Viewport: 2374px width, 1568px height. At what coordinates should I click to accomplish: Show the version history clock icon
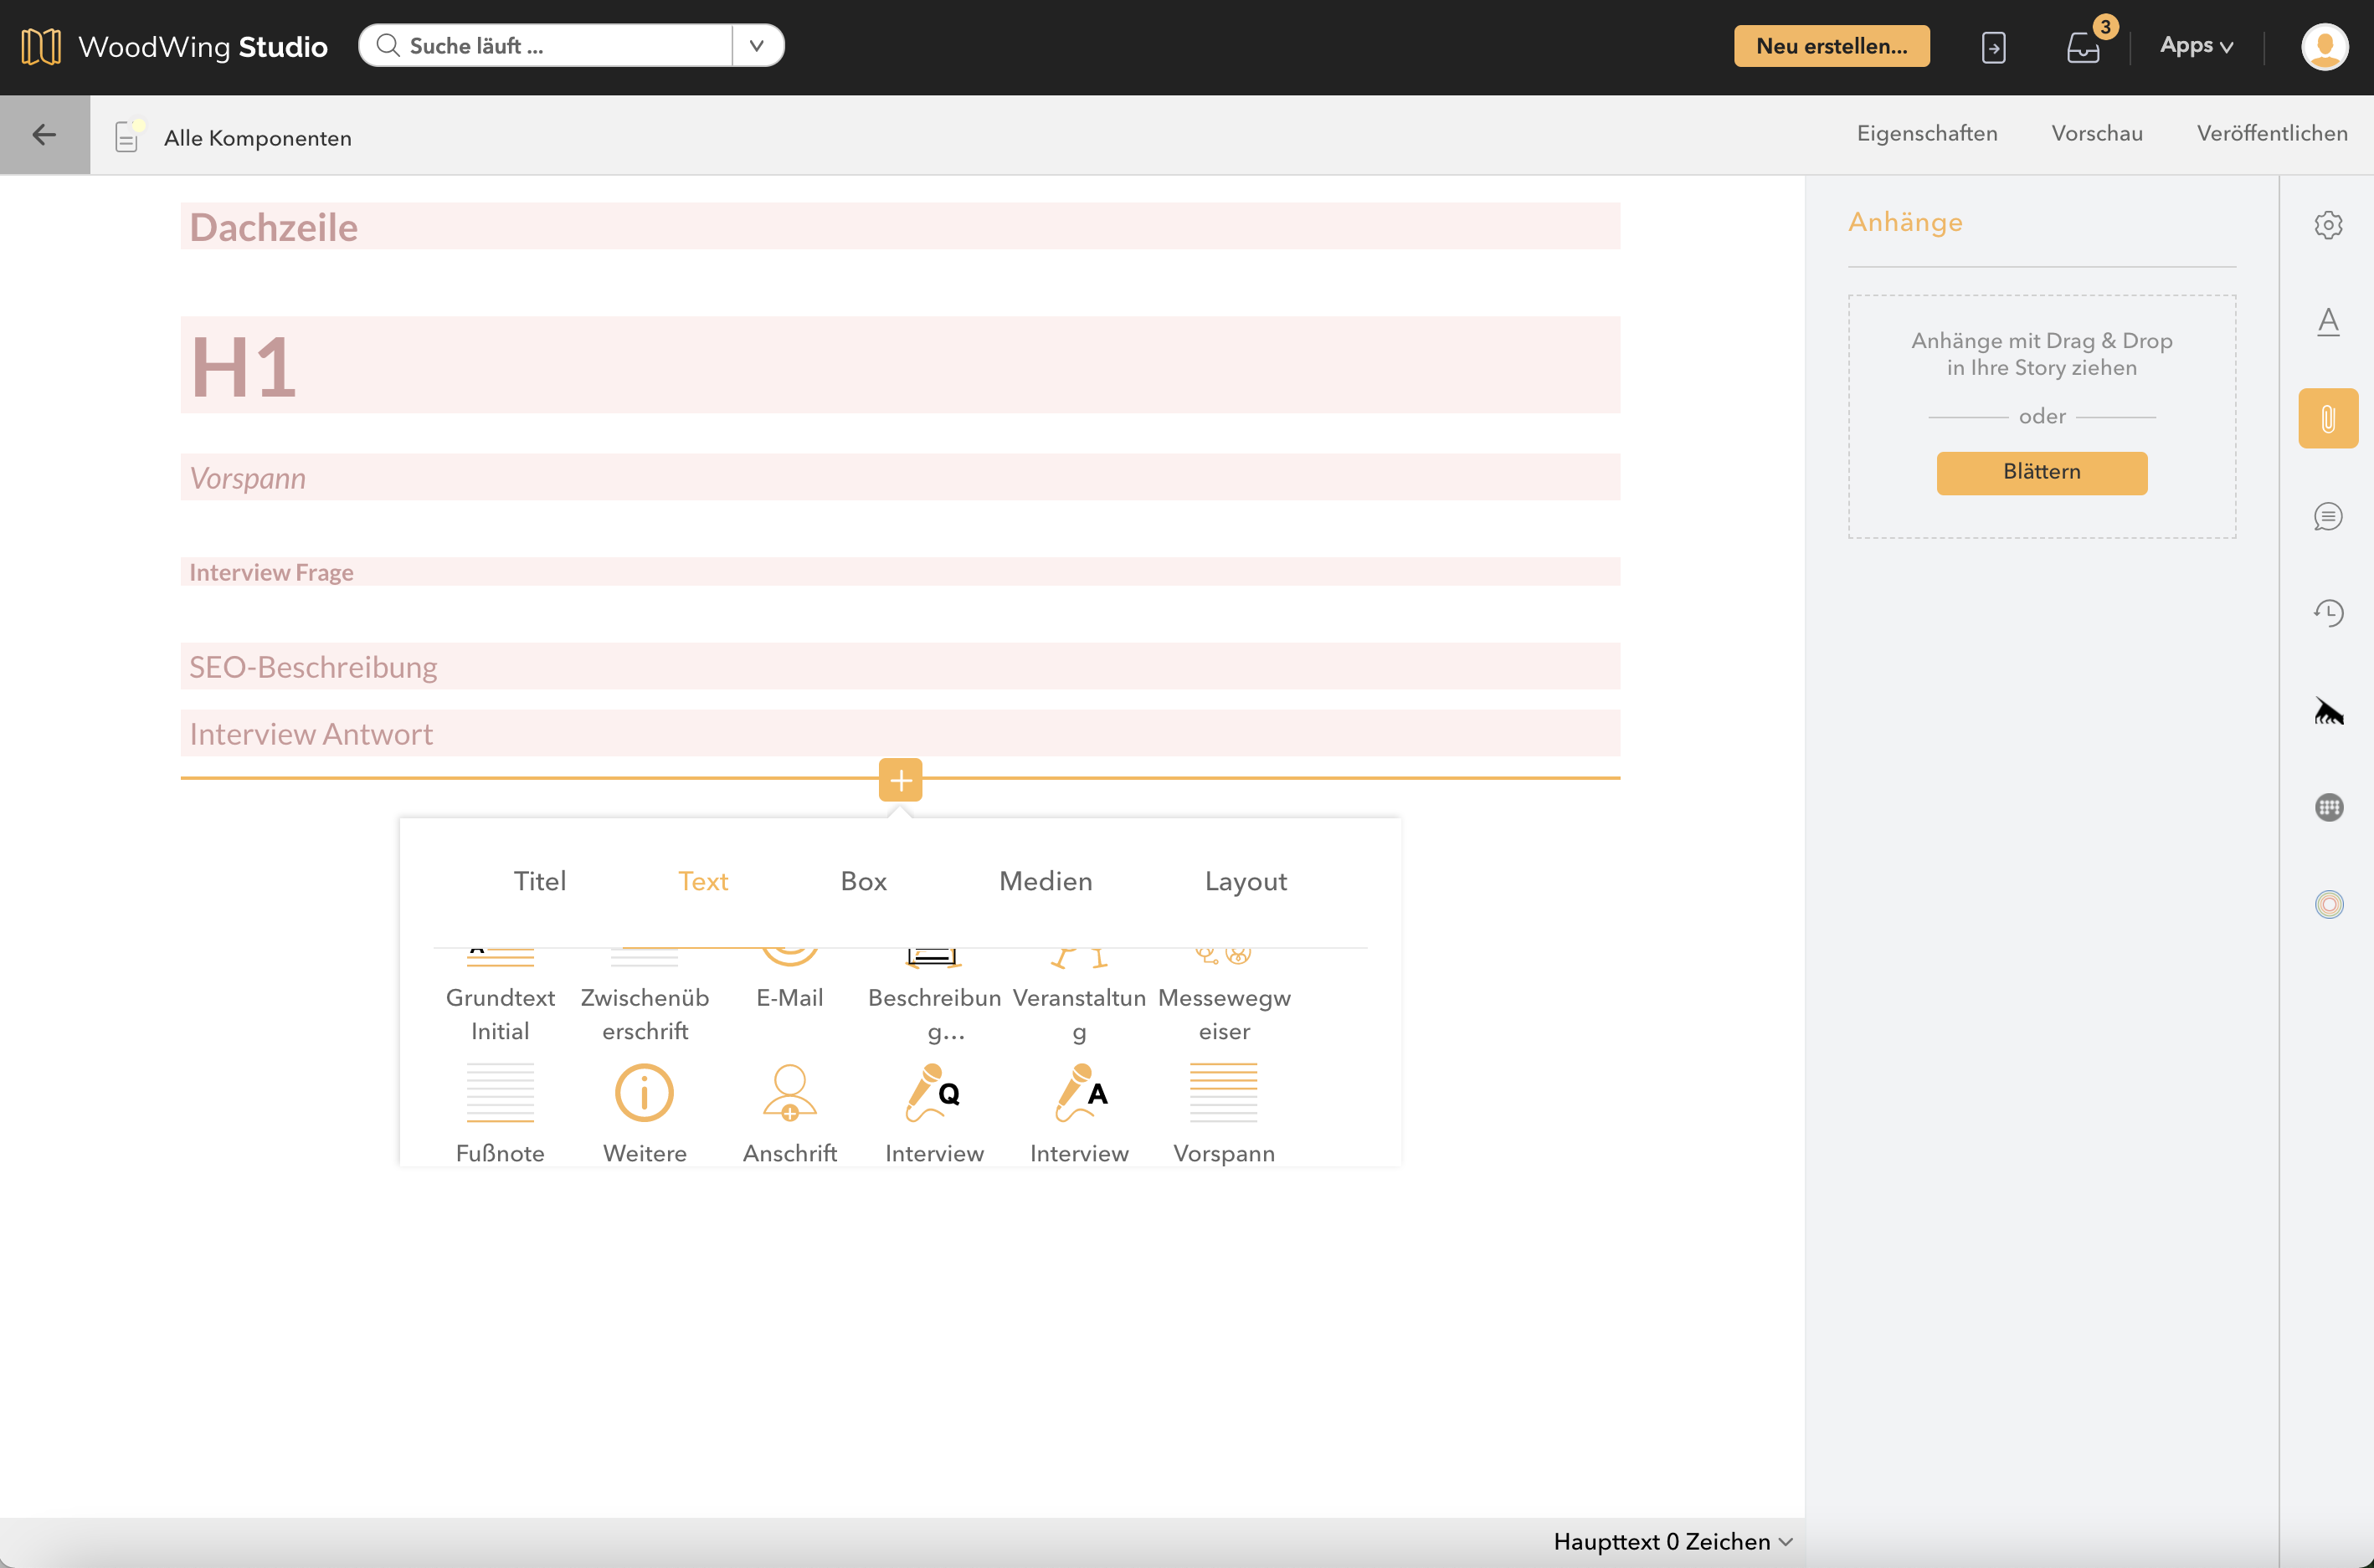pos(2328,612)
